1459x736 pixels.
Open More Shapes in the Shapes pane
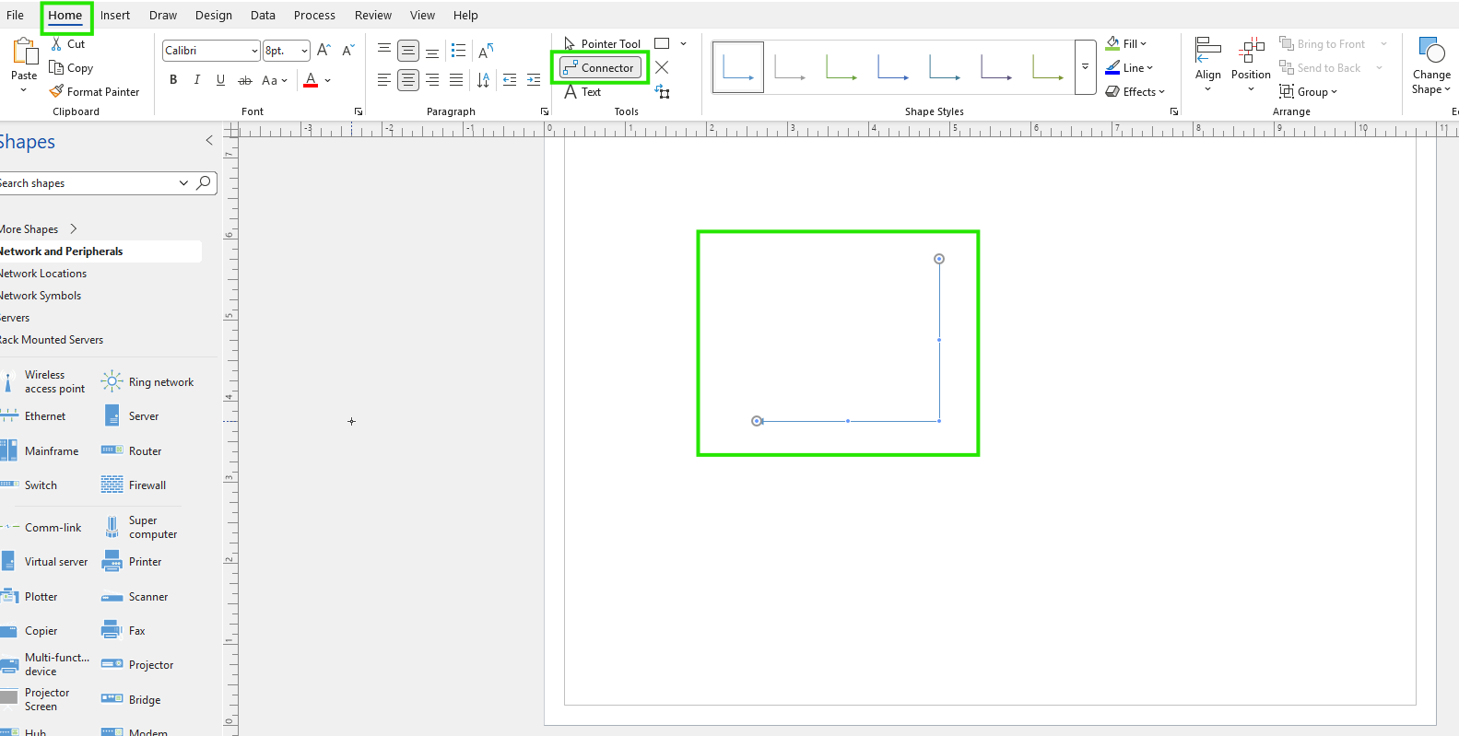[x=39, y=228]
